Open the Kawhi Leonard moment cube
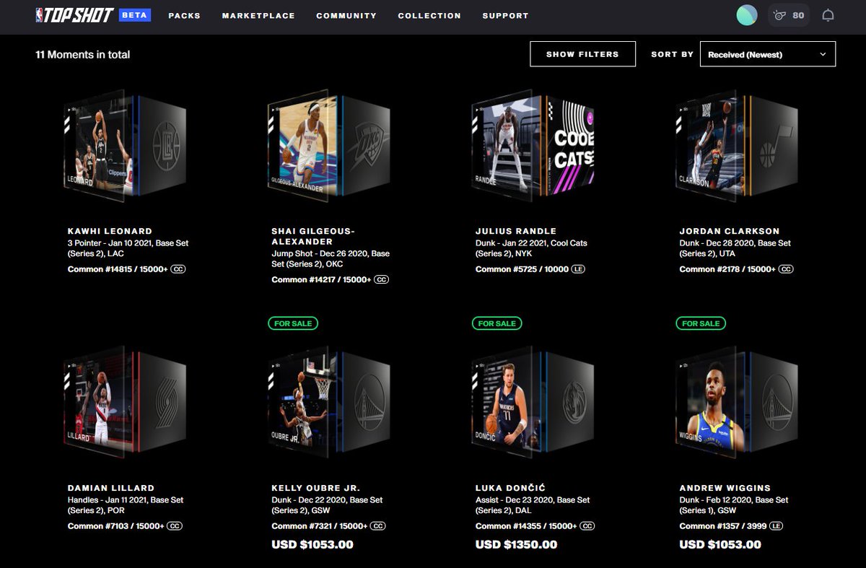This screenshot has width=866, height=568. pos(124,147)
